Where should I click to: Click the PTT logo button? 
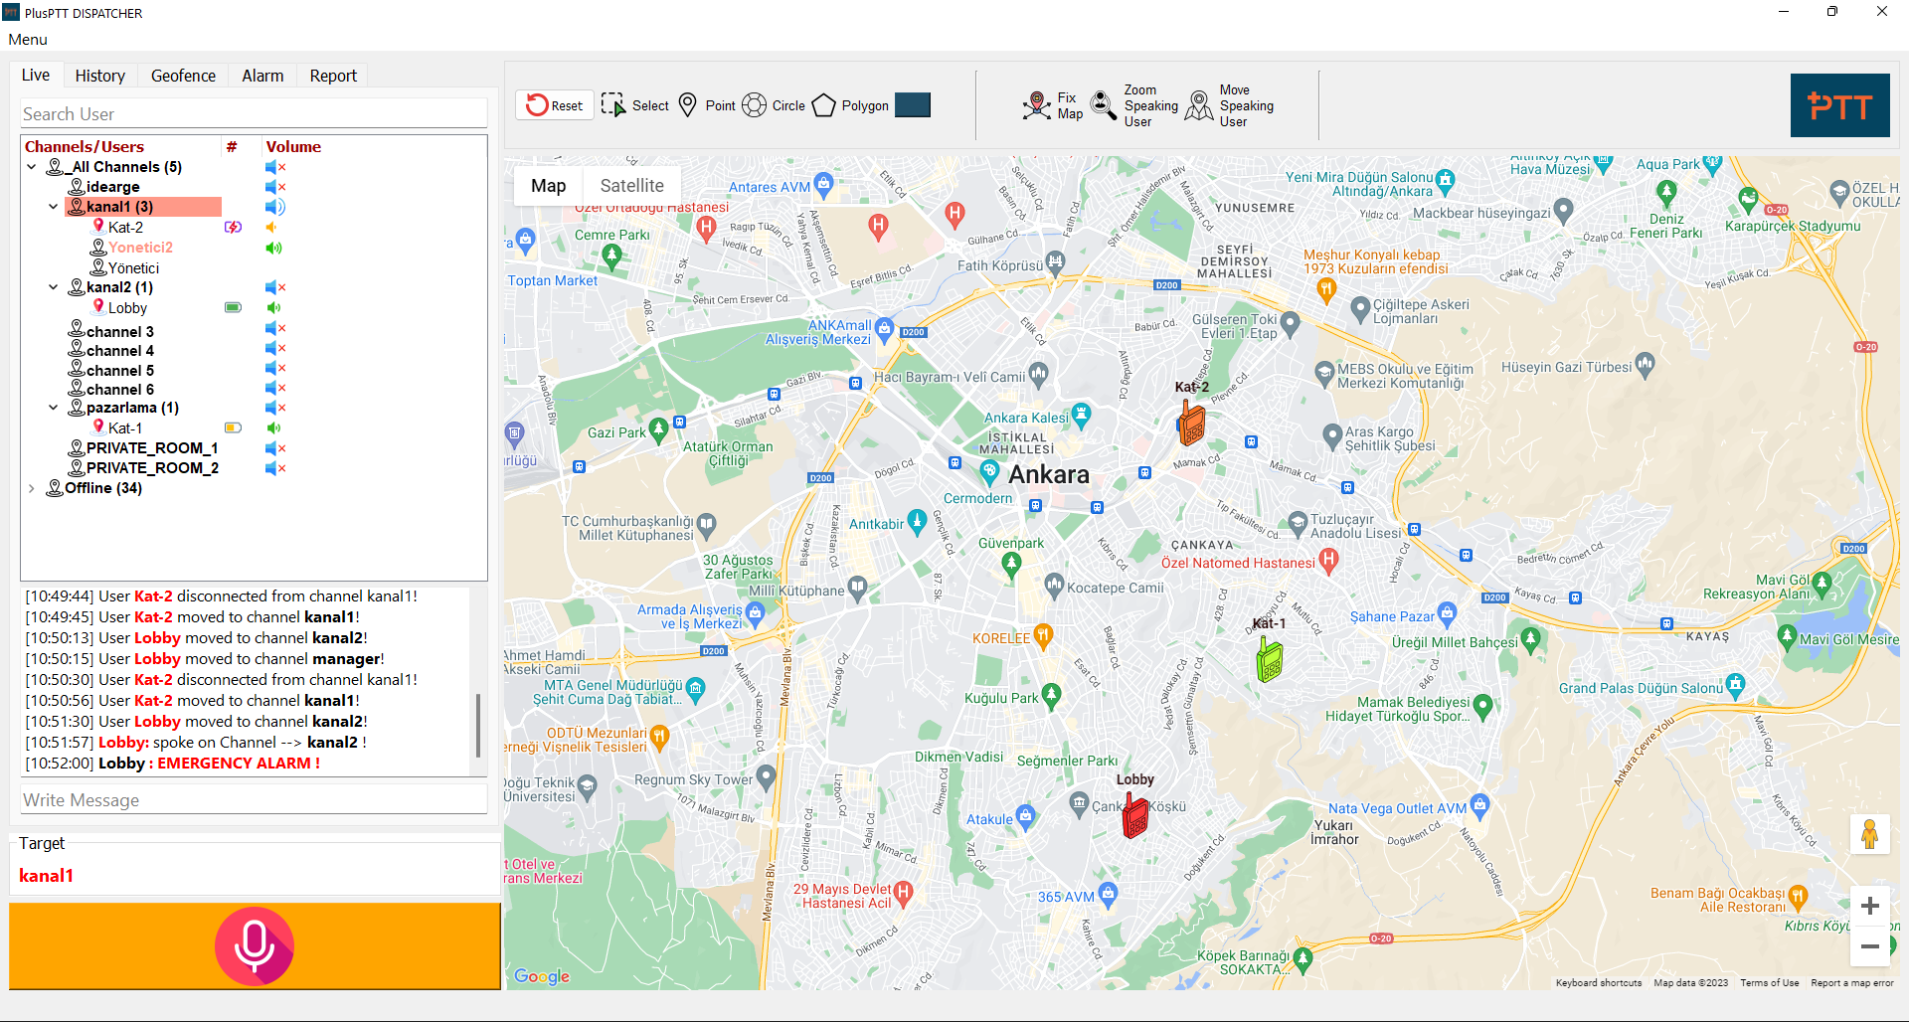click(1839, 105)
